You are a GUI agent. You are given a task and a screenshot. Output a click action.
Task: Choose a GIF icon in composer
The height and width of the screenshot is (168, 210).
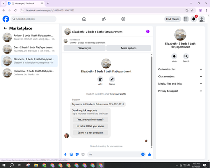click(83, 155)
